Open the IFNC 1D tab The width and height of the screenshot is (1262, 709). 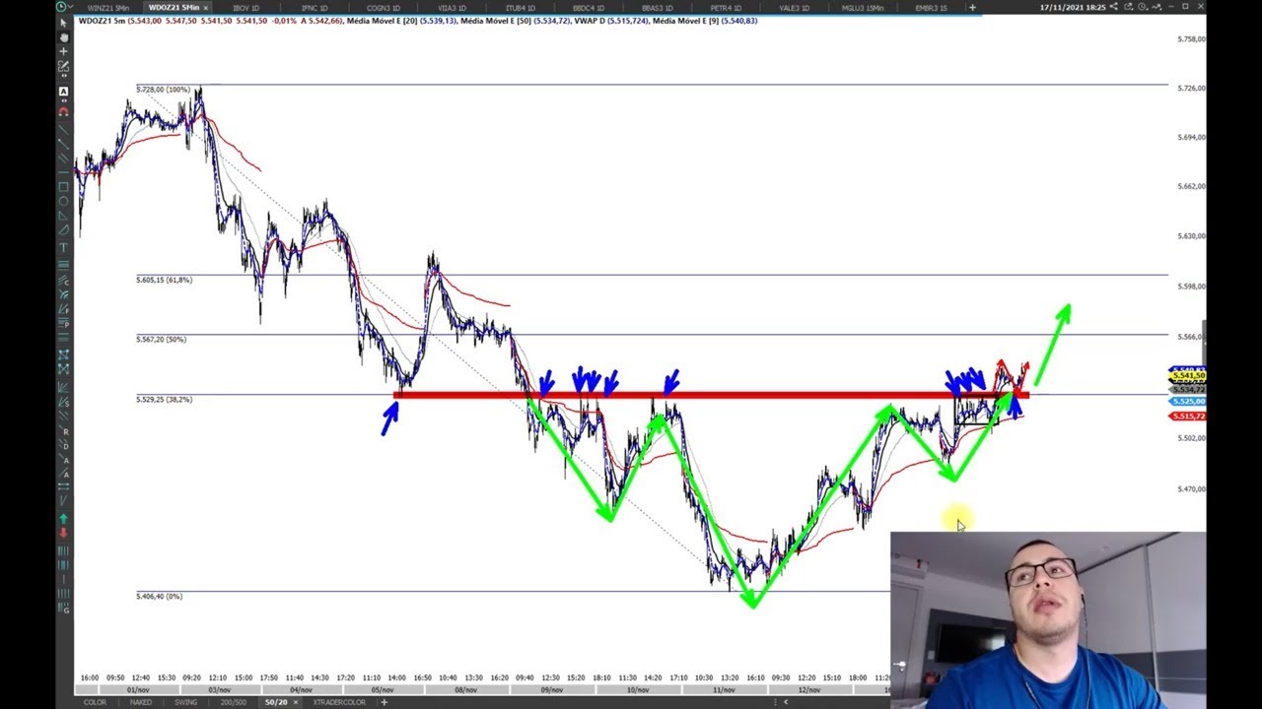(315, 8)
